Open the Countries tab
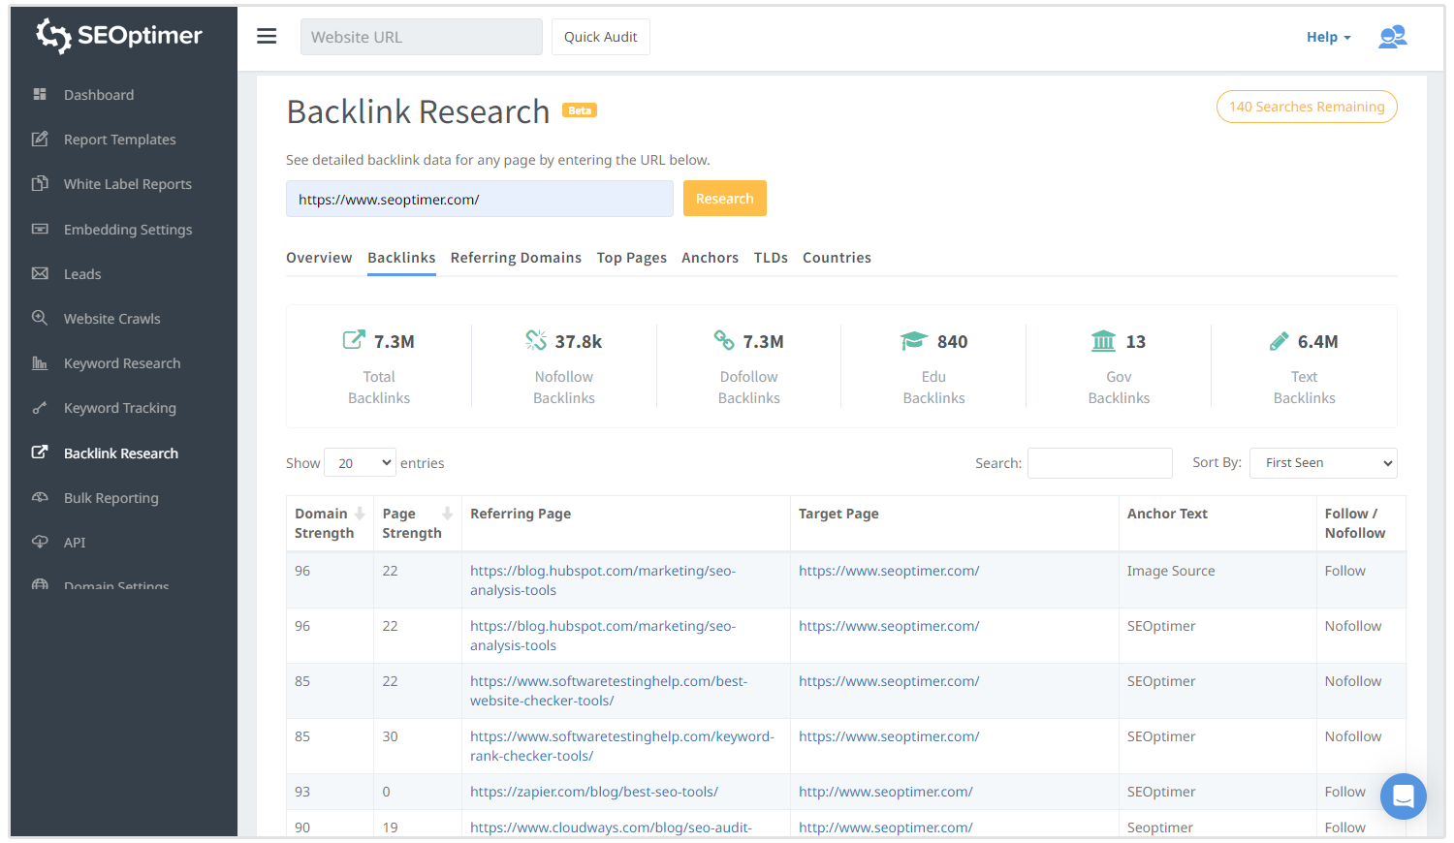Viewport: 1454px width, 843px height. click(837, 258)
